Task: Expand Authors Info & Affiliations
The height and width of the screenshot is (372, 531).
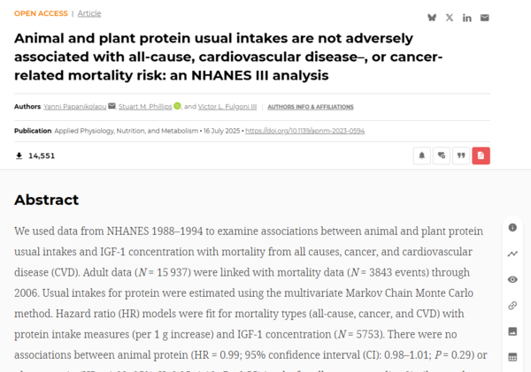Action: click(304, 106)
